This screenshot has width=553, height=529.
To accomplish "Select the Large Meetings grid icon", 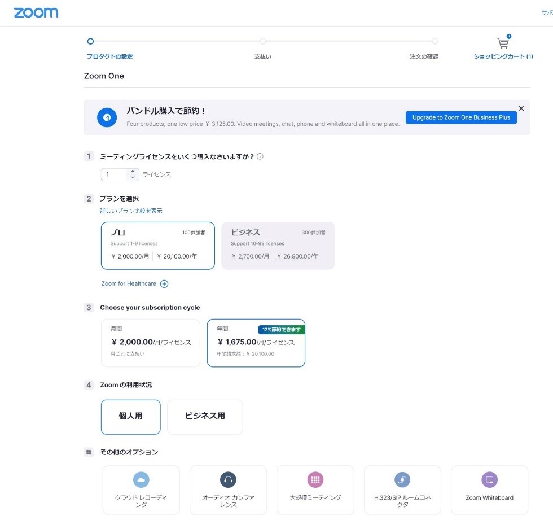I will coord(315,479).
